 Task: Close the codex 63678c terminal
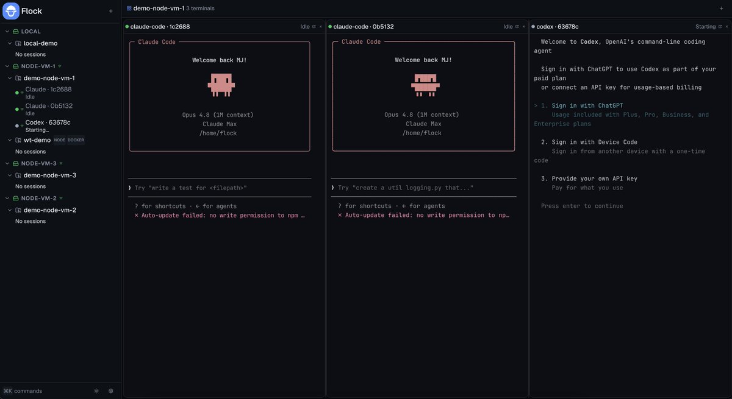pos(727,27)
